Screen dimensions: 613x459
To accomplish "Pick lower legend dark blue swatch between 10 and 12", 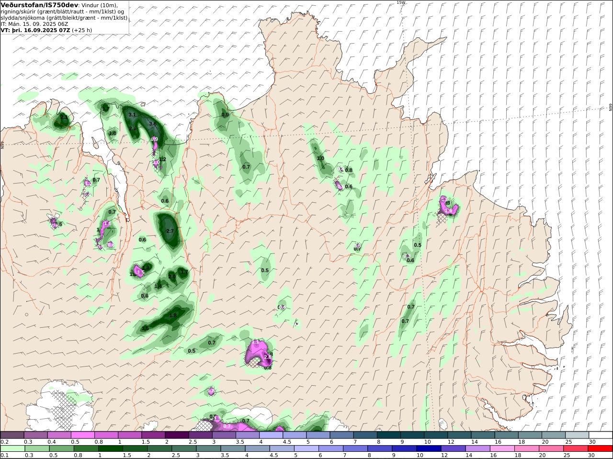I will pyautogui.click(x=430, y=448).
